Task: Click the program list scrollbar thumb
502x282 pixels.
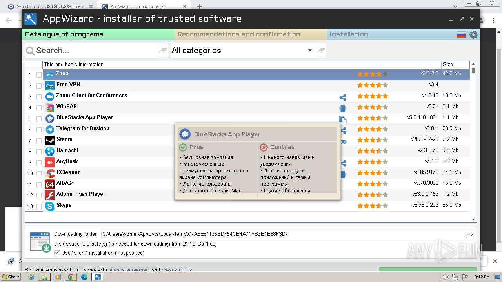Action: click(473, 71)
